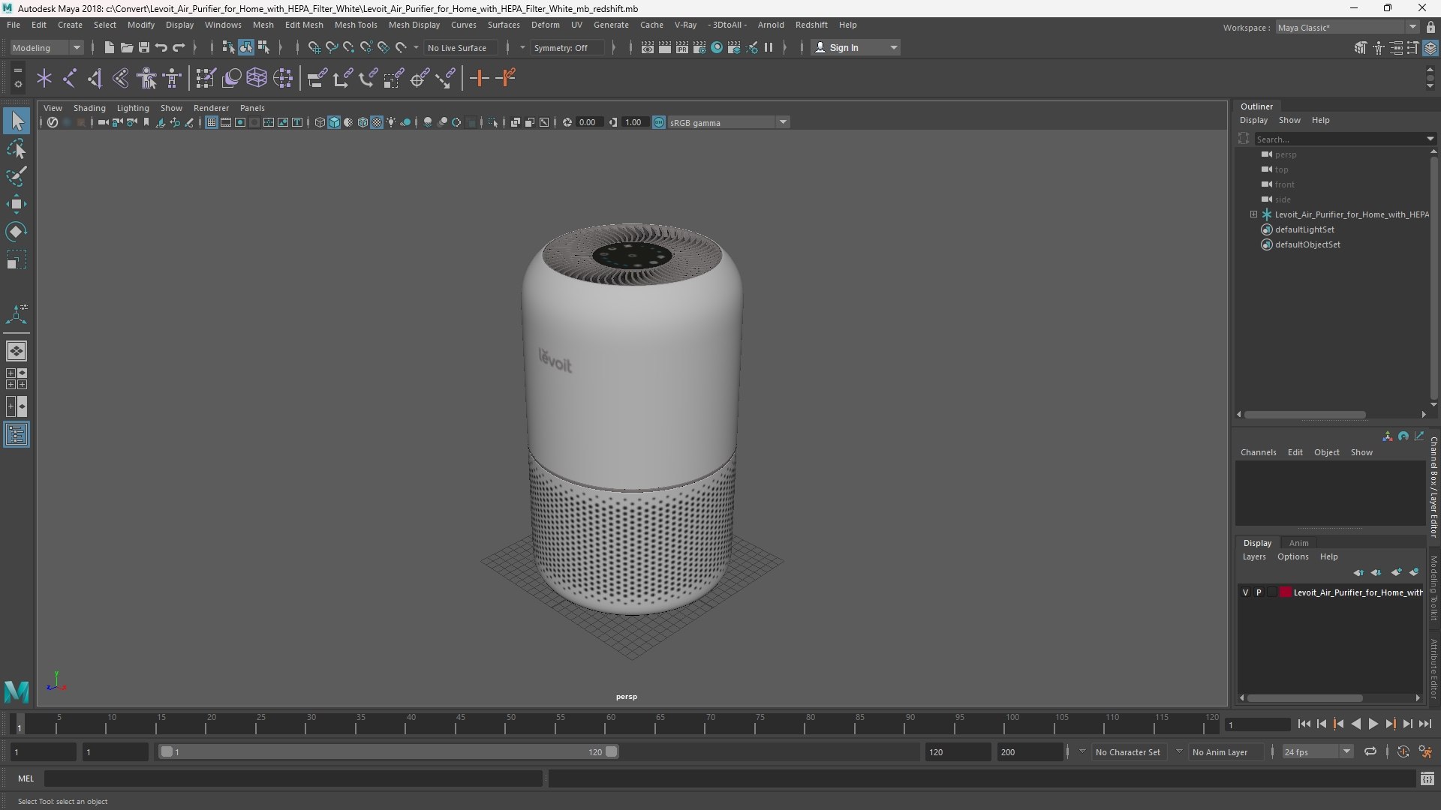Screen dimensions: 1441x810
Task: Click play forwards button
Action: point(1373,724)
